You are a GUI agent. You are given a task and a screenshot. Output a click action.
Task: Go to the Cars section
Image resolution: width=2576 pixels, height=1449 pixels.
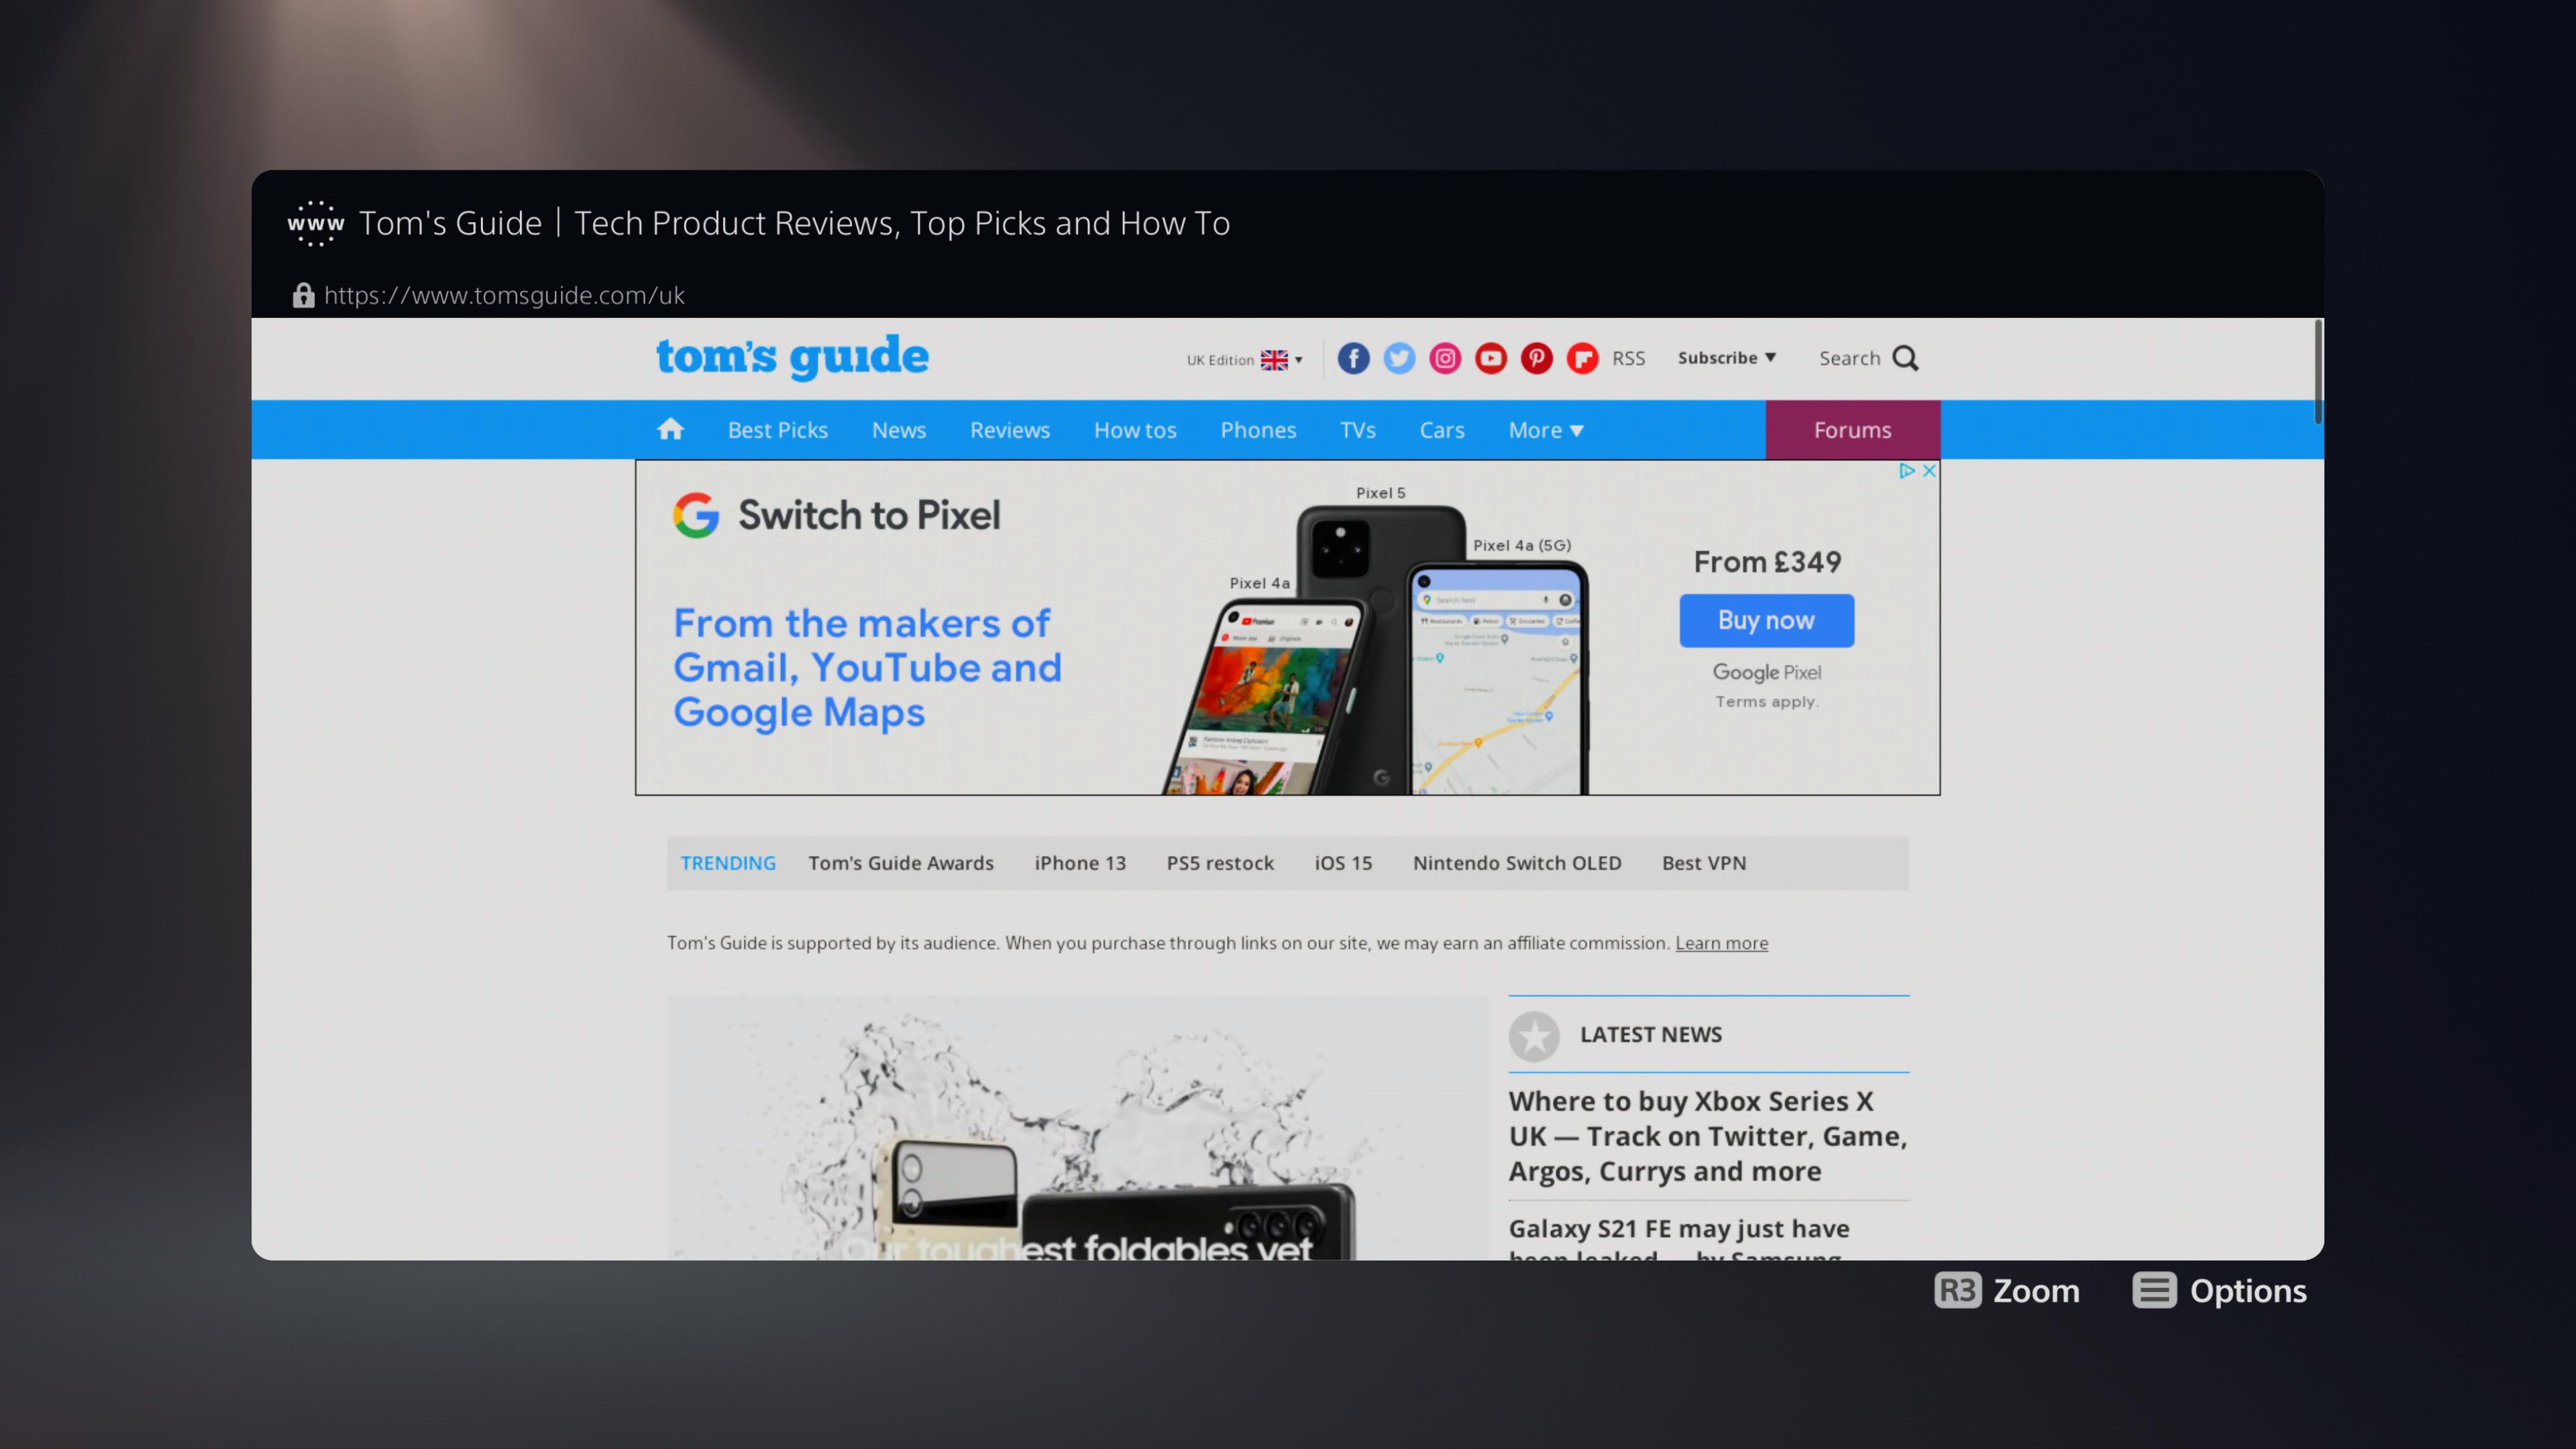pyautogui.click(x=1442, y=430)
